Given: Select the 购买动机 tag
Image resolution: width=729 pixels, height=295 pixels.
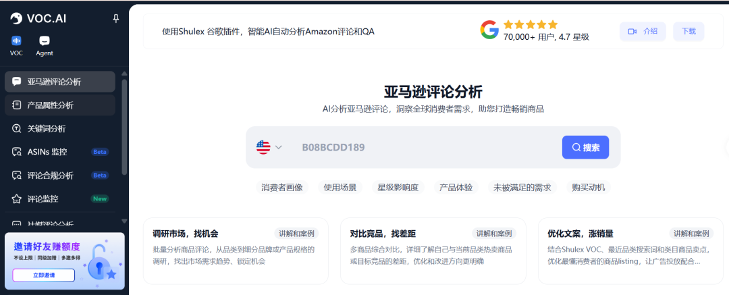Looking at the screenshot, I should (589, 188).
